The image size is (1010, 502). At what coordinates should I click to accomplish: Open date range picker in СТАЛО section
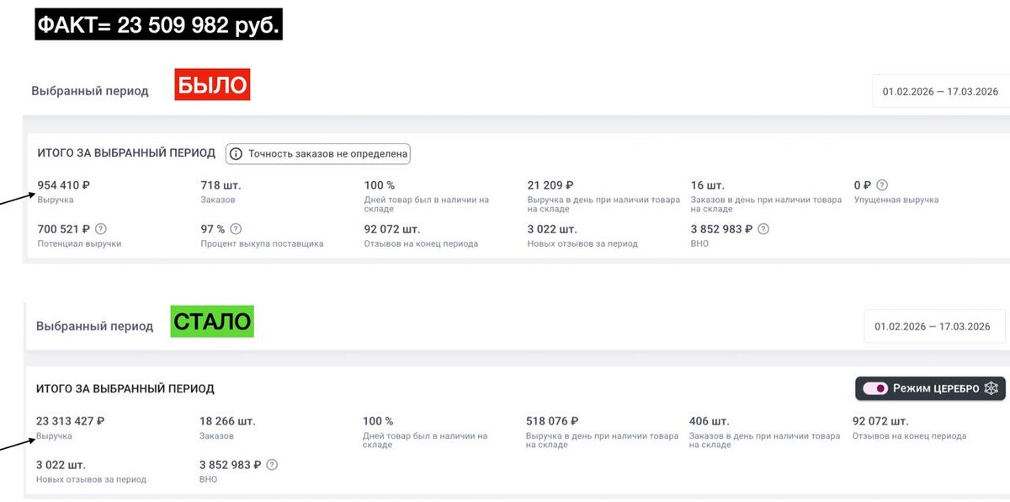pyautogui.click(x=933, y=326)
